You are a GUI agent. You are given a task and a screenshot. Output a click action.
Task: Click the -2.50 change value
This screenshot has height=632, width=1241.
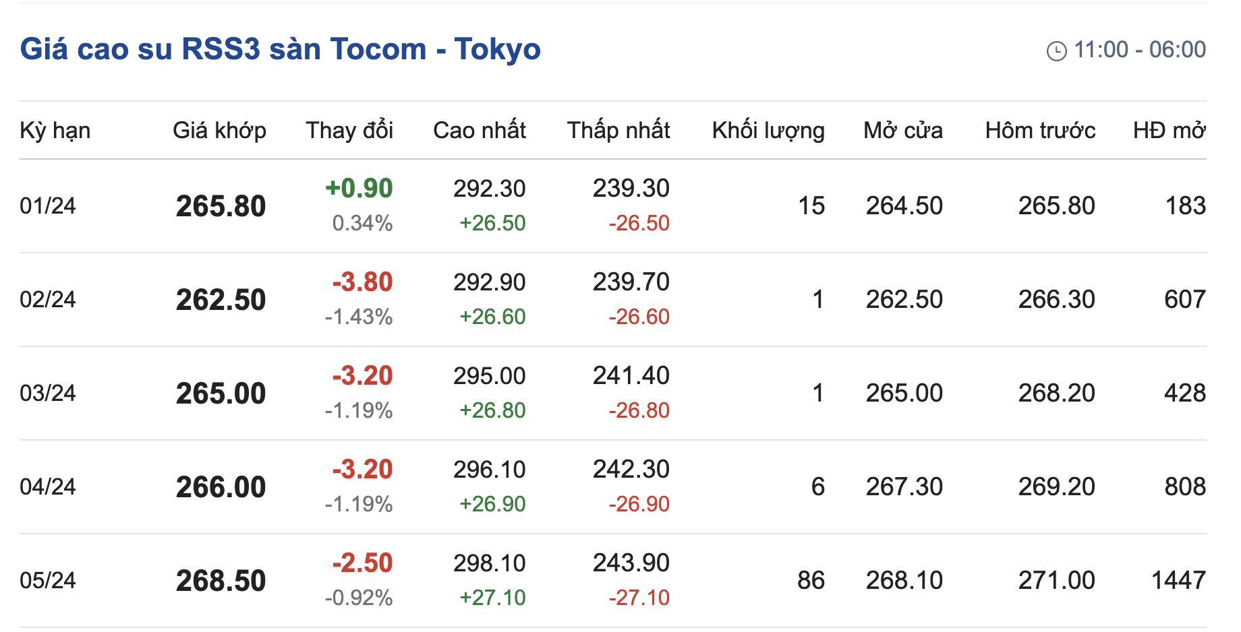coord(362,563)
